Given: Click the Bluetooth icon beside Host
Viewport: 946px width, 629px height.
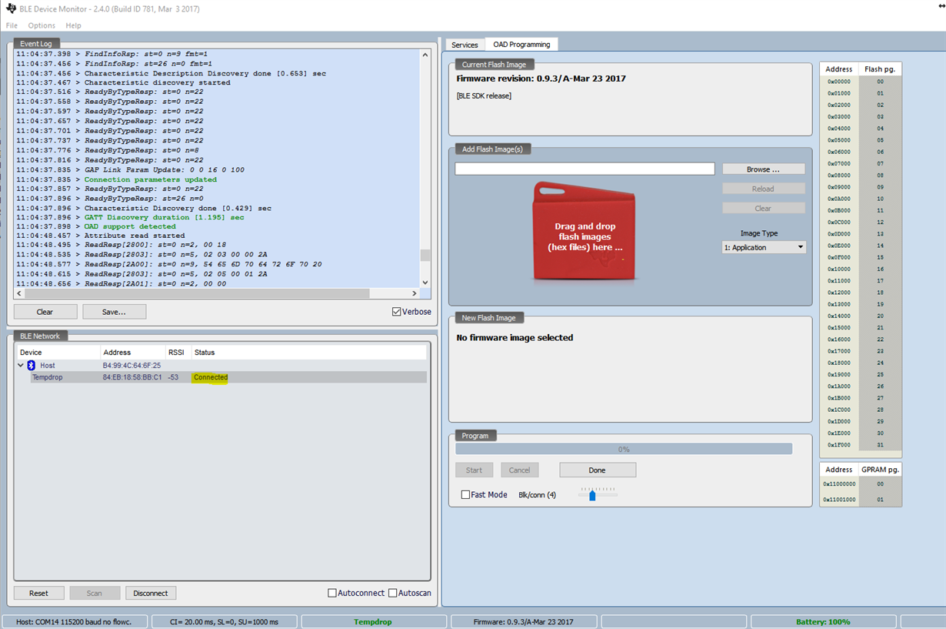Looking at the screenshot, I should point(32,365).
